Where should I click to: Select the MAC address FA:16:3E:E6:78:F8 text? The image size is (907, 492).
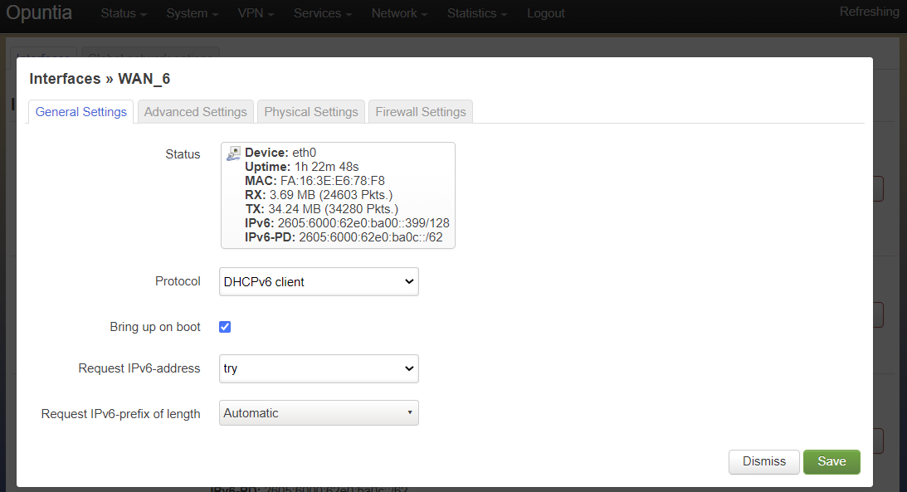click(x=333, y=181)
